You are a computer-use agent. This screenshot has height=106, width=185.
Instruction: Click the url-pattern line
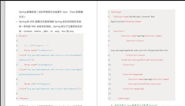[145, 84]
